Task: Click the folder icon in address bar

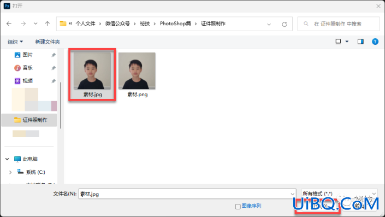Action: 63,24
